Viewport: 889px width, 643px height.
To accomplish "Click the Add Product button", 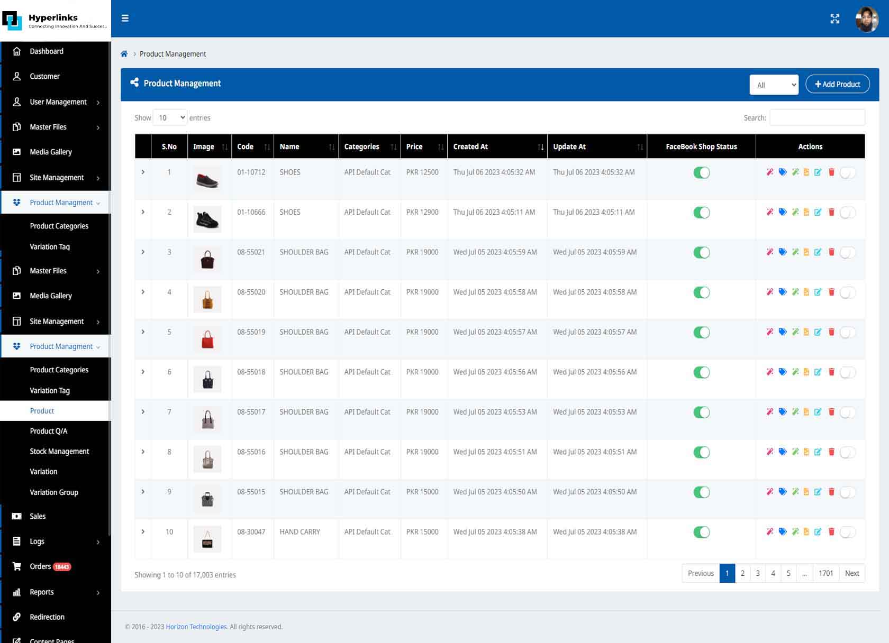I will click(837, 84).
